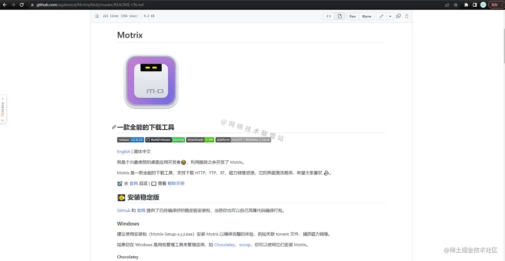Copy the file contents via copy icon

[398, 16]
